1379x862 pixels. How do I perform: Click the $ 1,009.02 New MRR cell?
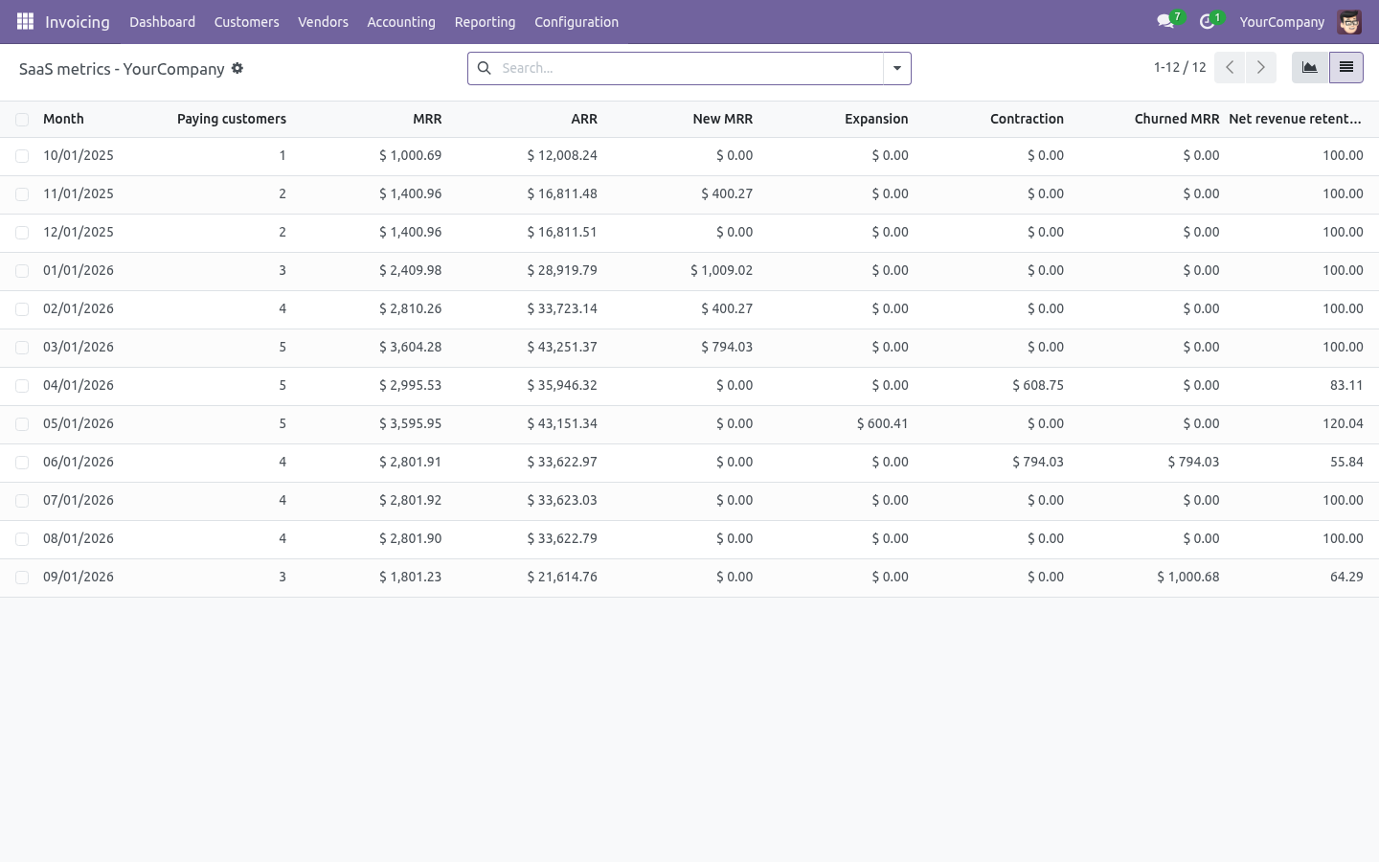coord(722,270)
